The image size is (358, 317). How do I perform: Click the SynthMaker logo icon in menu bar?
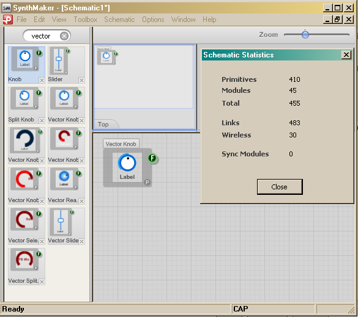tap(7, 20)
